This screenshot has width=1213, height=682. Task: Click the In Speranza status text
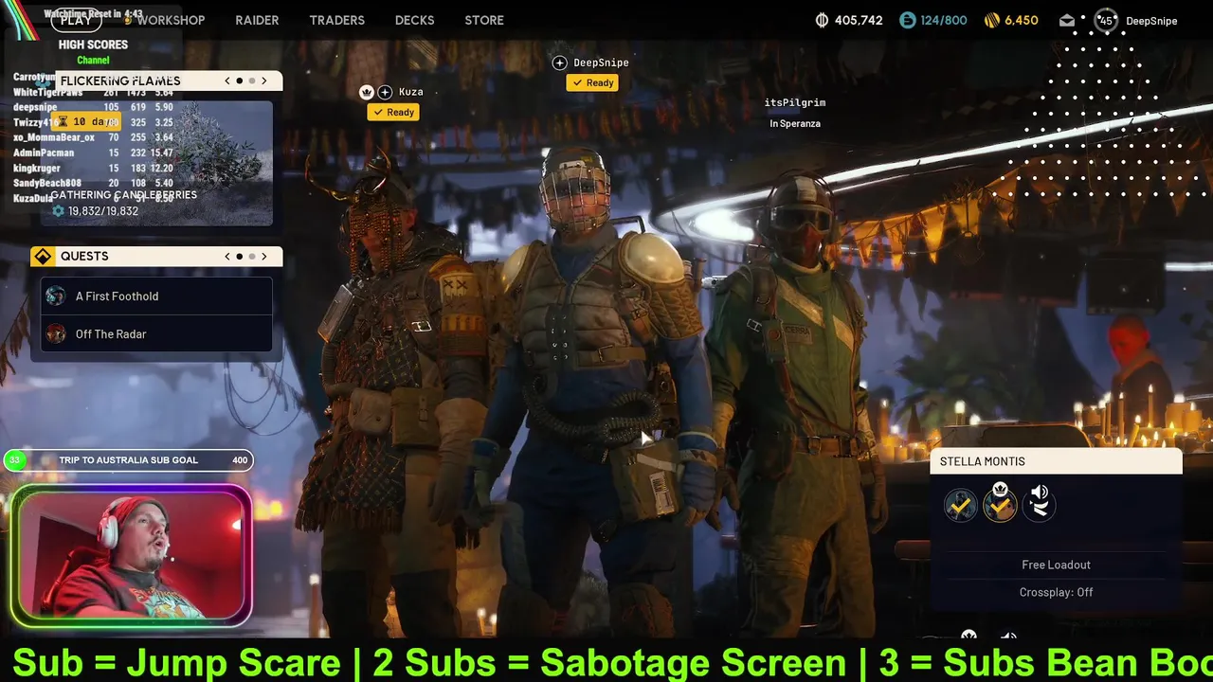click(795, 123)
